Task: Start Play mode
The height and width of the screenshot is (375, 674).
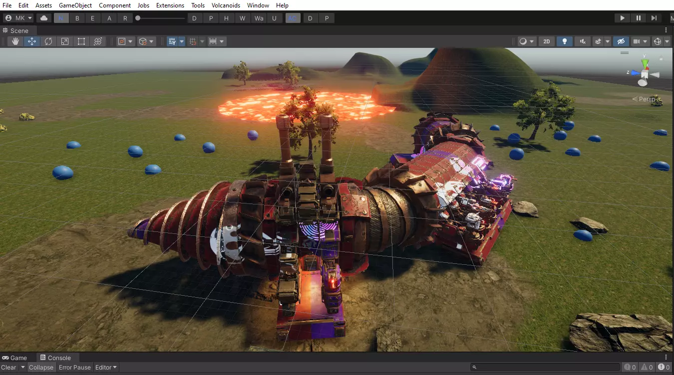Action: [x=622, y=18]
